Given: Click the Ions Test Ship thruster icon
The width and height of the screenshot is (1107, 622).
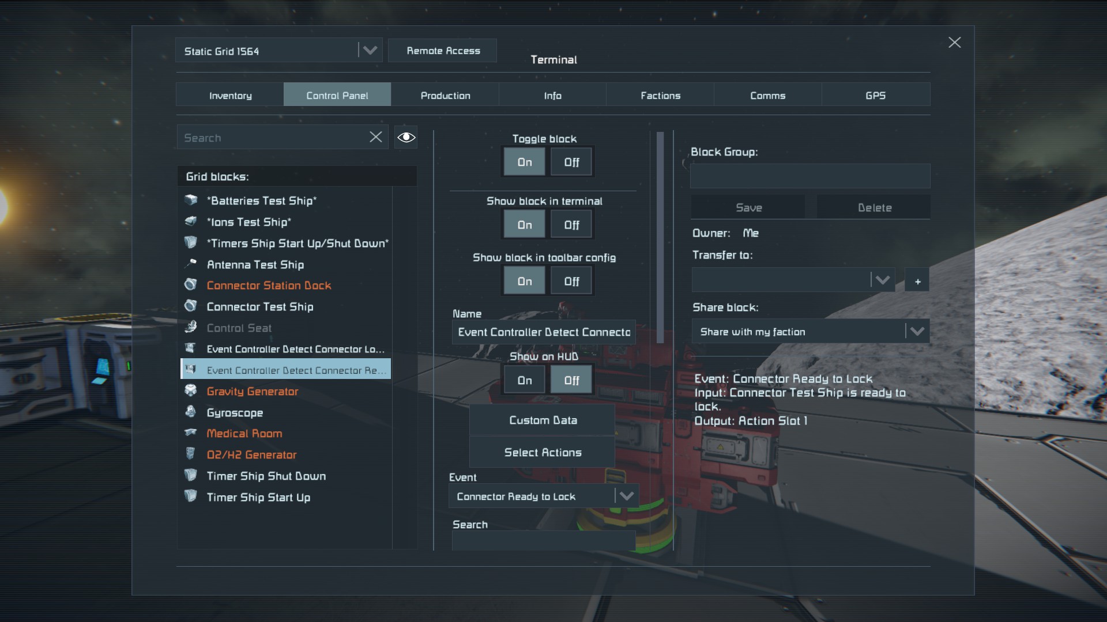Looking at the screenshot, I should (x=191, y=221).
